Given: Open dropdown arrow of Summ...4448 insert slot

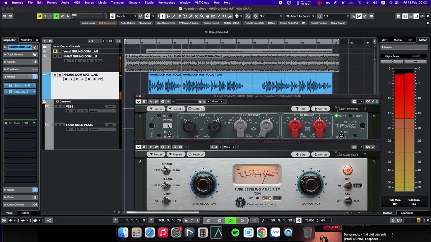Looking at the screenshot, I should point(34,85).
